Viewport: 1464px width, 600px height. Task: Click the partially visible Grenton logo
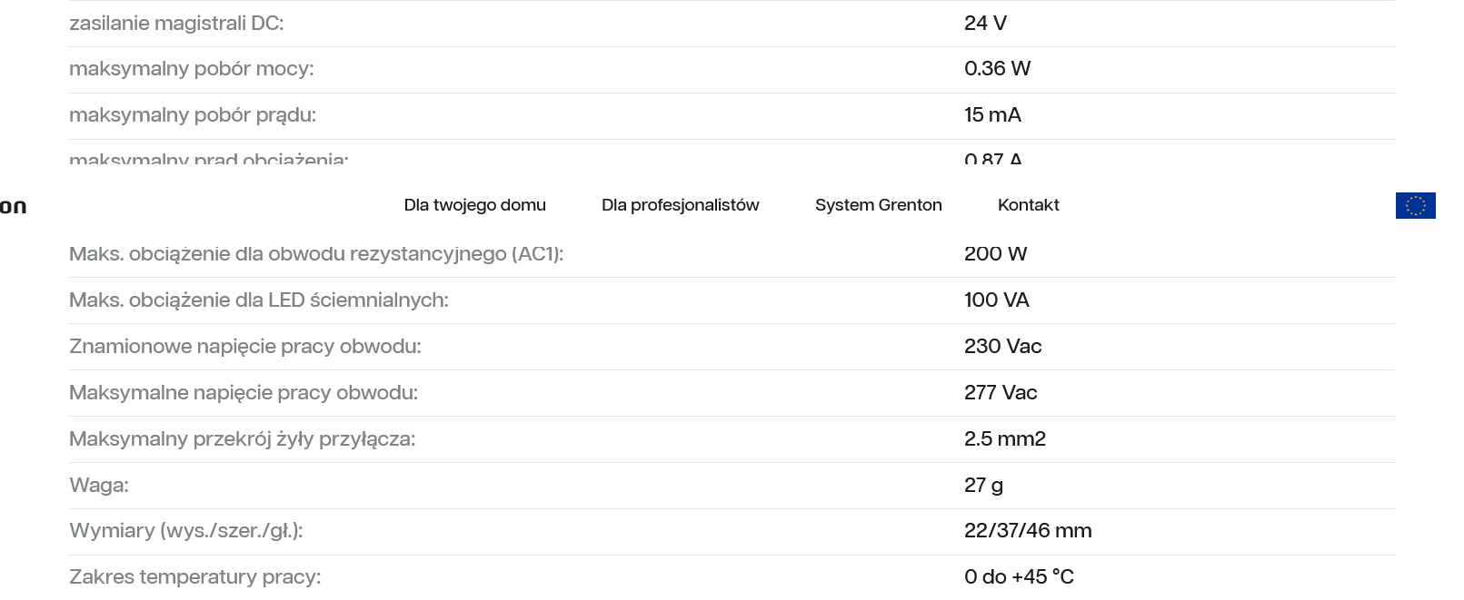click(13, 207)
